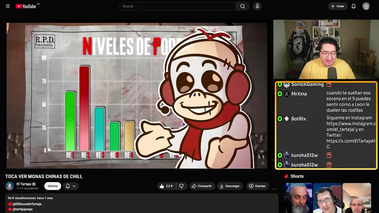
Task: Click the Unirme join button
Action: coord(53,186)
